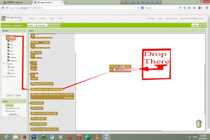Open the Help menu

(61, 18)
